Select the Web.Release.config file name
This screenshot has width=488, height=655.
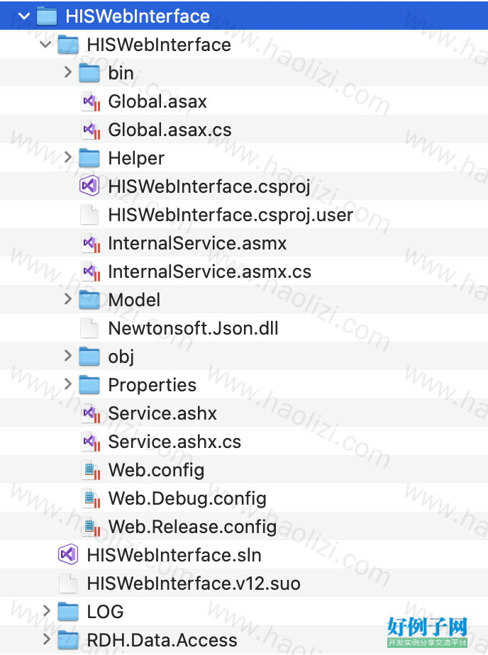click(192, 527)
